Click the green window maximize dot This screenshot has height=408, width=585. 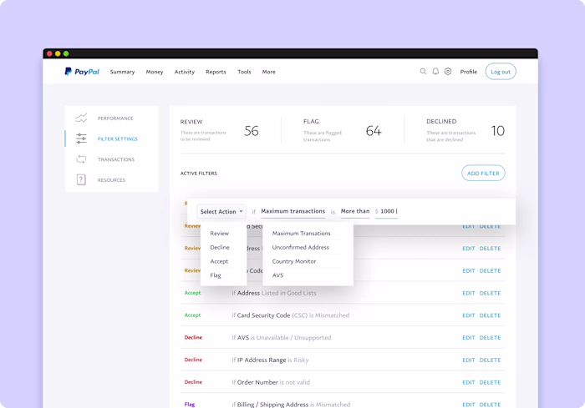pyautogui.click(x=66, y=53)
